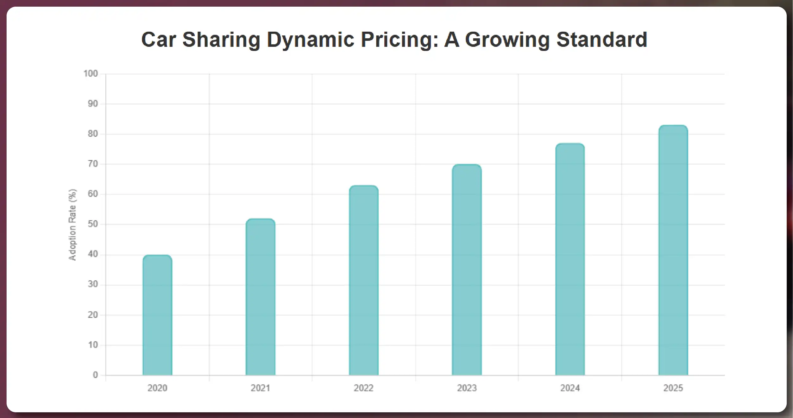Click the 2023 teal bar
This screenshot has width=793, height=418.
(467, 270)
